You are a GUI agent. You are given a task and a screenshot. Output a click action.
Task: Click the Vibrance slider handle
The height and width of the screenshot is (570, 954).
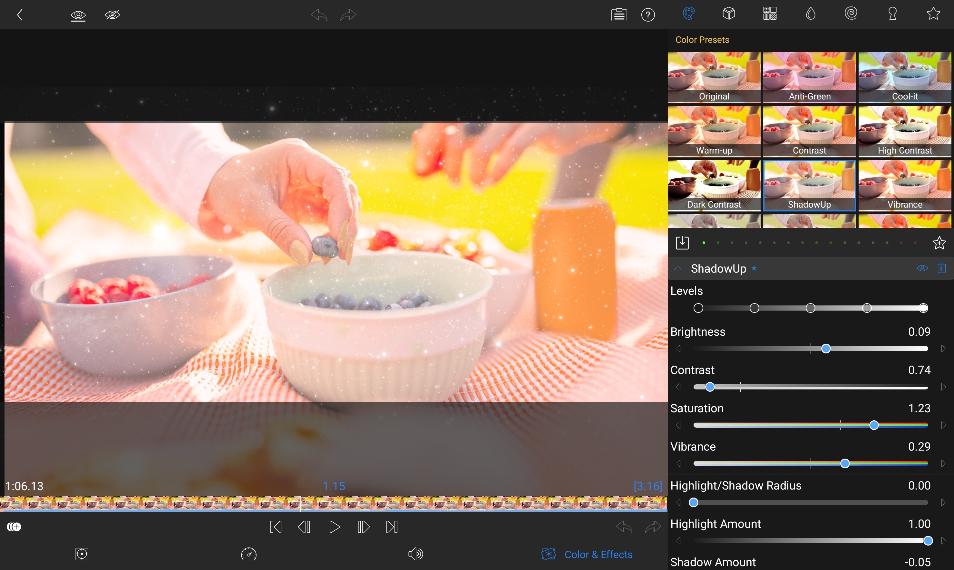[x=845, y=463]
